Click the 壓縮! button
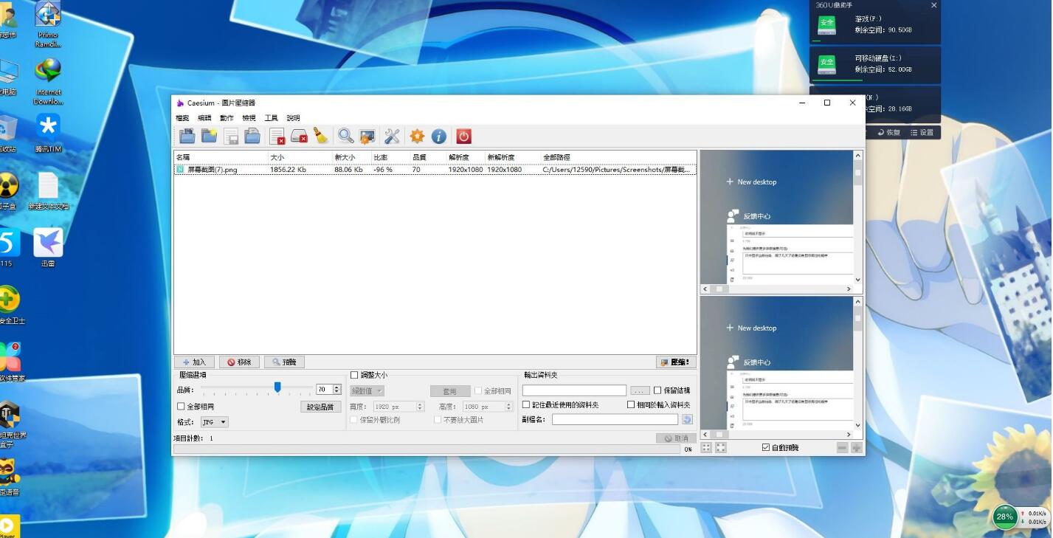 click(676, 362)
